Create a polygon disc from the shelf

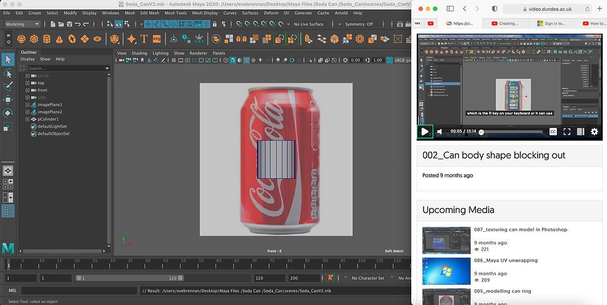(97, 39)
